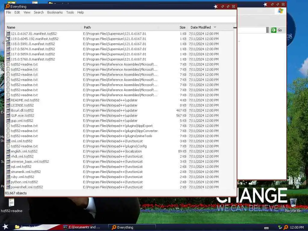Select file name libcurl.dll.toj552

22,110
